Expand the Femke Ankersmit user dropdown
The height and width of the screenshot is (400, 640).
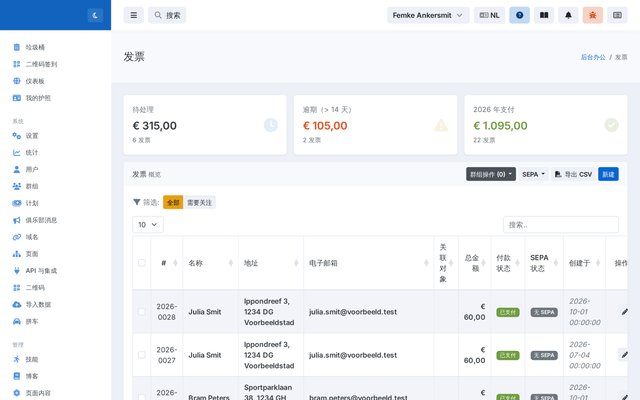point(428,15)
